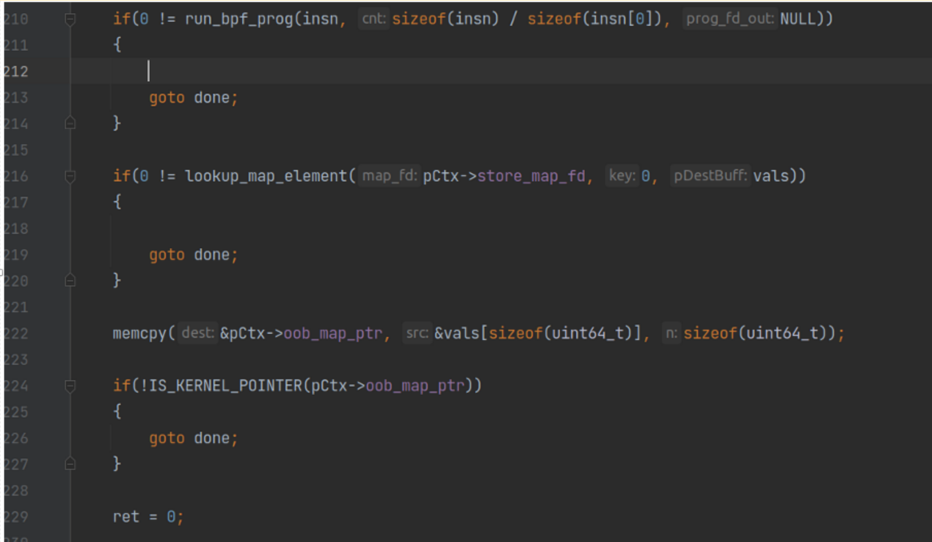Click 'goto done;' on line 219
The height and width of the screenshot is (542, 932).
pos(193,255)
